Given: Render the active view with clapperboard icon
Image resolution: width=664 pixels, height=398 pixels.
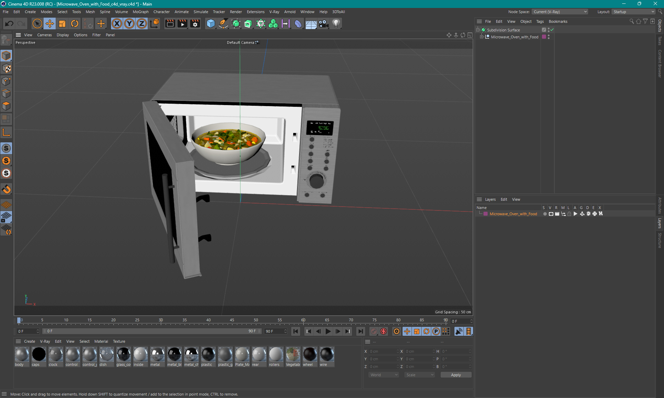Looking at the screenshot, I should 170,23.
